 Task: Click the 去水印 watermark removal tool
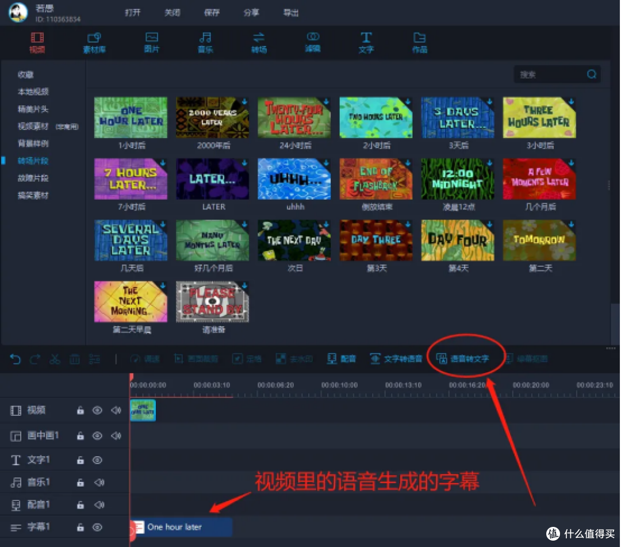[x=294, y=359]
